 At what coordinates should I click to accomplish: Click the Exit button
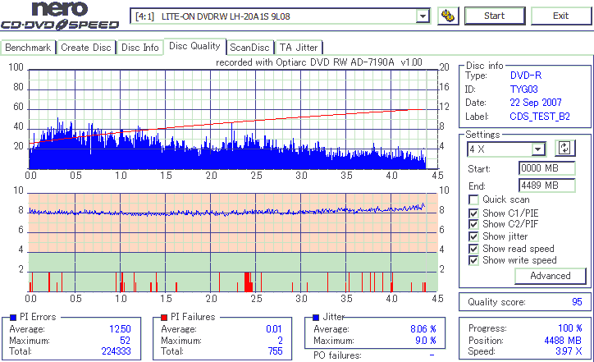(560, 16)
